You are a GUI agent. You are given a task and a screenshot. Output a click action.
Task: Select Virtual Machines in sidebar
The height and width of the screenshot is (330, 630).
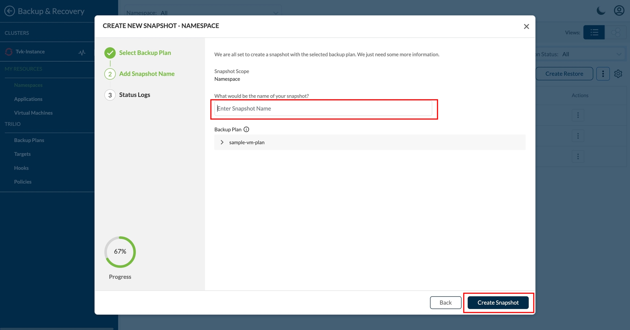(x=33, y=113)
